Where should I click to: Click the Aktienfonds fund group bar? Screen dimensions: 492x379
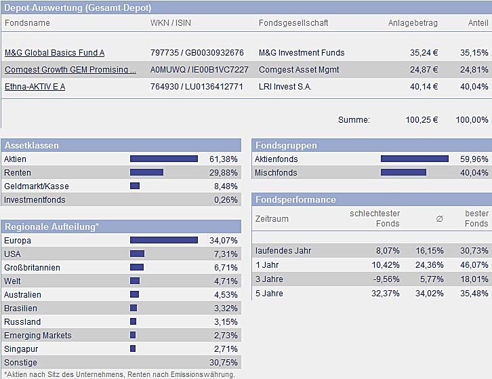414,159
